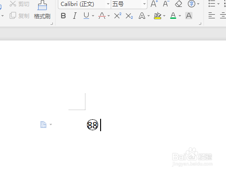Expand the font size dropdown arrow
This screenshot has height=172, width=226.
coord(144,4)
